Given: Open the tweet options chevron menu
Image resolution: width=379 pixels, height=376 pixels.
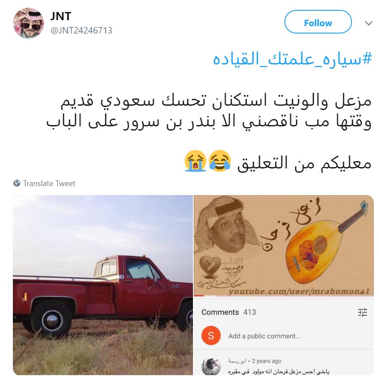Looking at the screenshot, I should coord(368,23).
